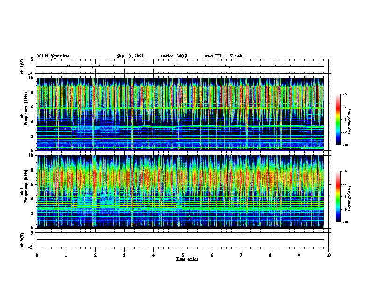Click the ch.1 colorbar "-6" tick value
This screenshot has height=286, width=370.
345,94
